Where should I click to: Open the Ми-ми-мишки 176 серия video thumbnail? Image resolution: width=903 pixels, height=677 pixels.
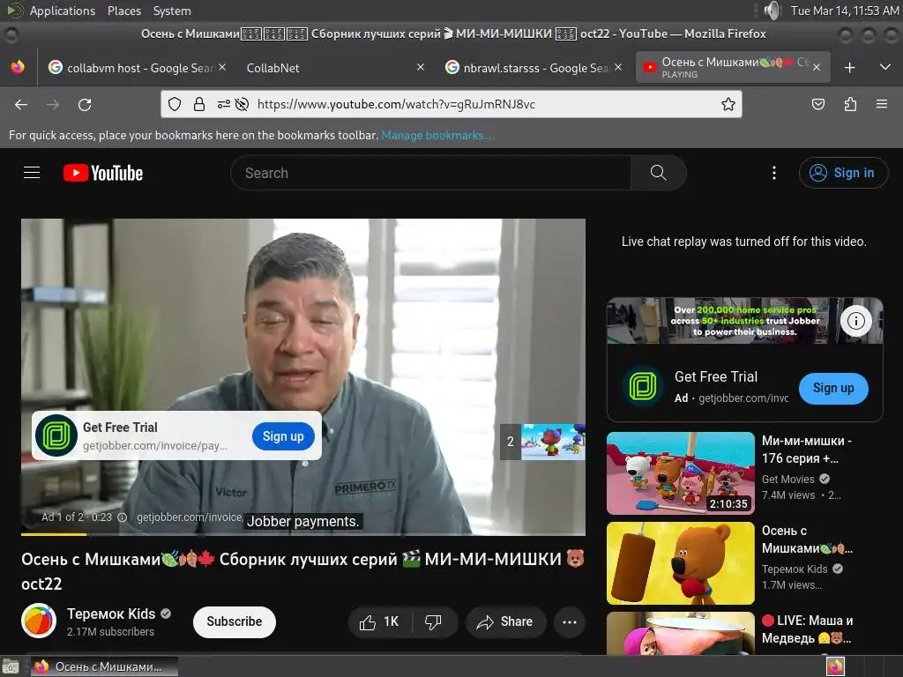[680, 473]
